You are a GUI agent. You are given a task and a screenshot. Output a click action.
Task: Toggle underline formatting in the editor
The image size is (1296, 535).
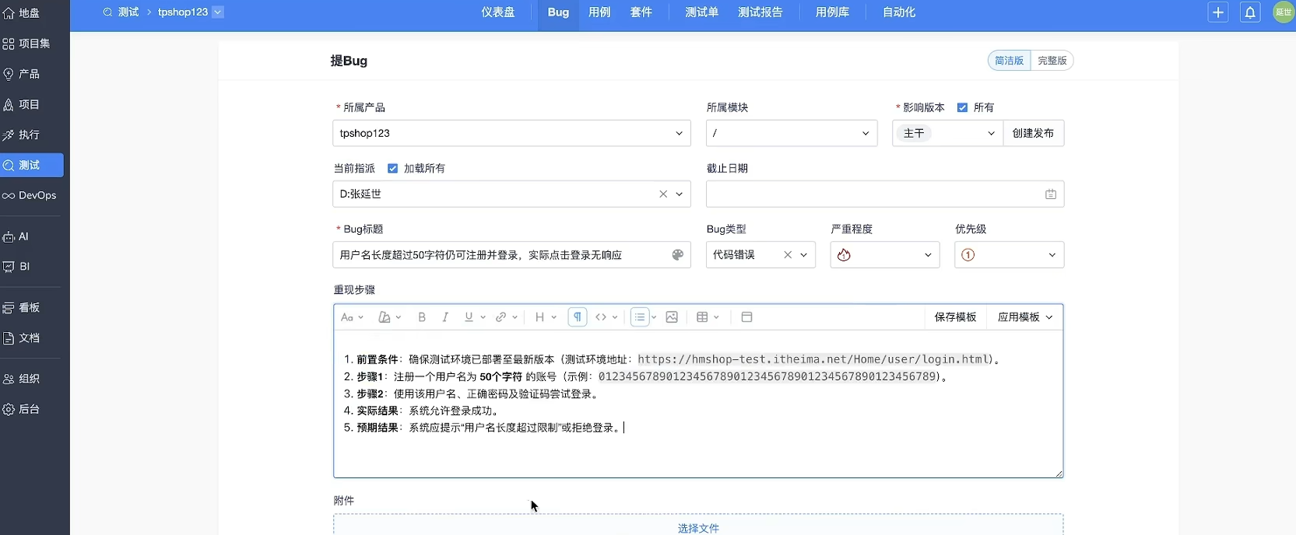[x=469, y=317]
